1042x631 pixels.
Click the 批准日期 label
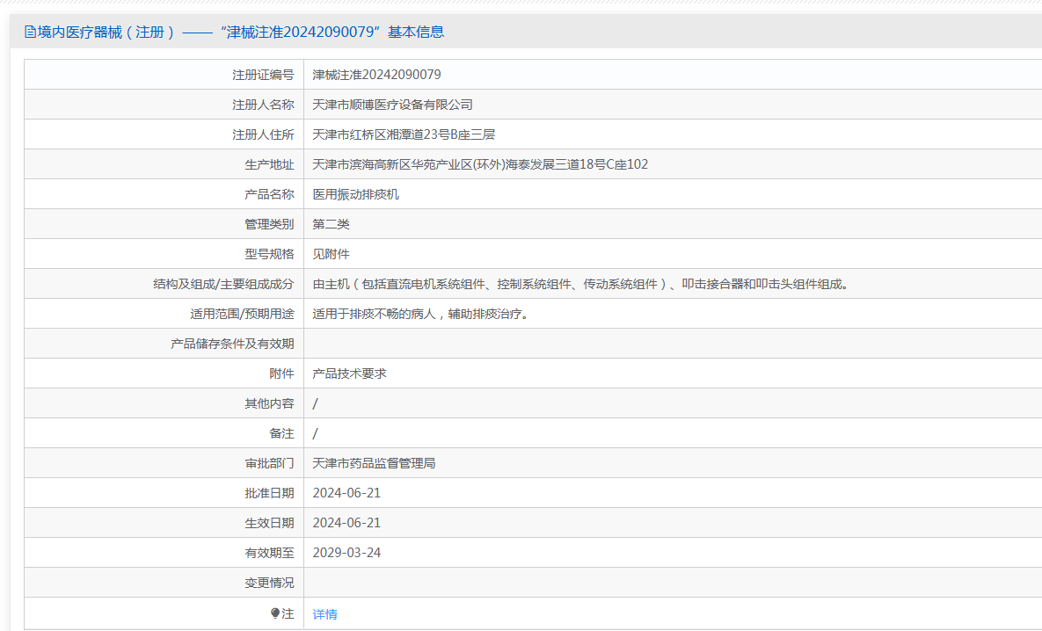pos(269,494)
